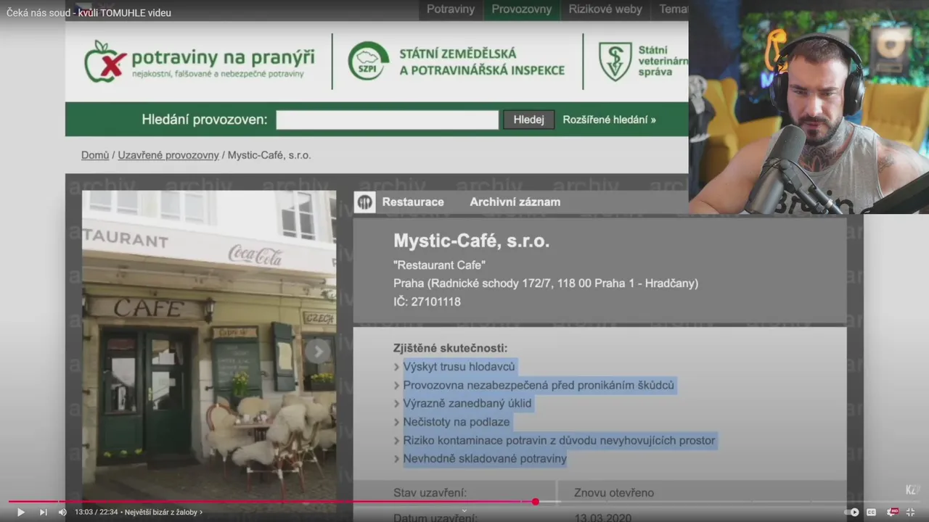Play the paused YouTube video
The width and height of the screenshot is (929, 522).
coord(20,512)
